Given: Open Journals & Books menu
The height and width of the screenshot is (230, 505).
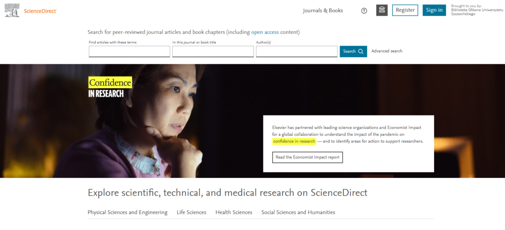Looking at the screenshot, I should coord(323,11).
